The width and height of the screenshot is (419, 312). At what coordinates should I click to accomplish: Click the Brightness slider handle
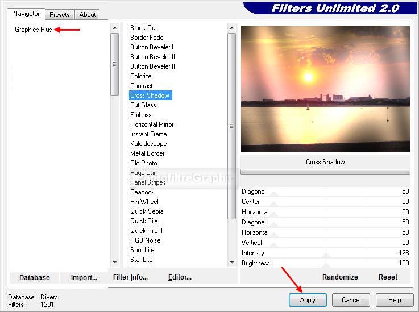click(326, 265)
